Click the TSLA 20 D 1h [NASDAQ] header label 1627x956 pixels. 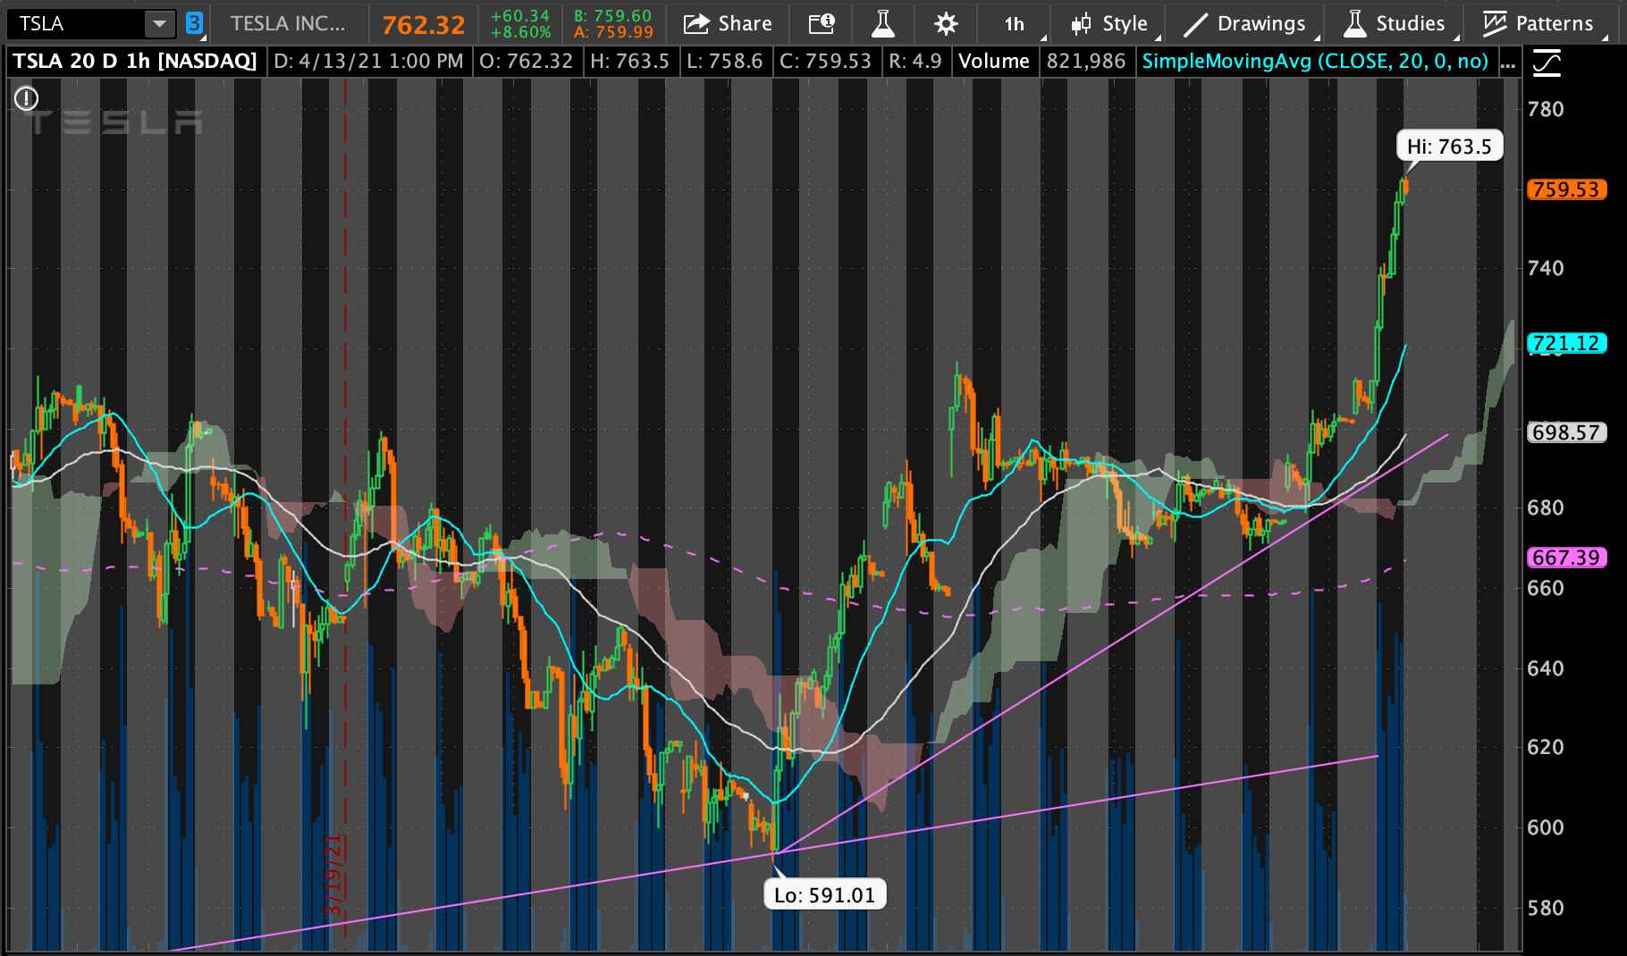click(x=135, y=62)
